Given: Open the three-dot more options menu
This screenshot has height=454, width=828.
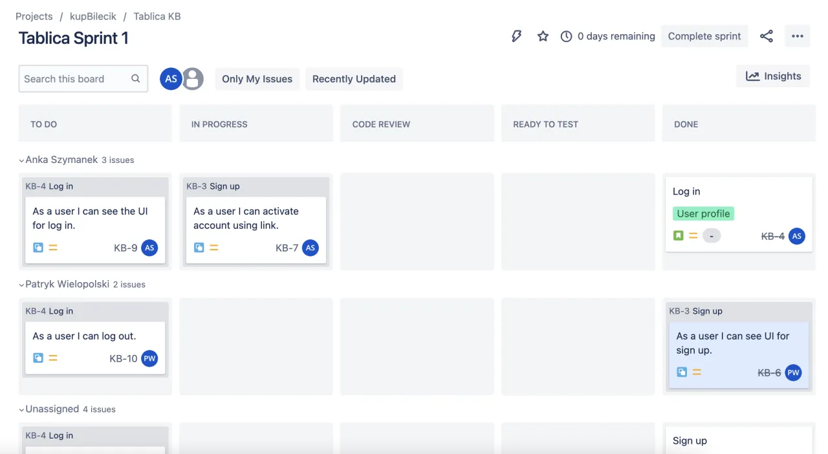Looking at the screenshot, I should click(x=797, y=36).
